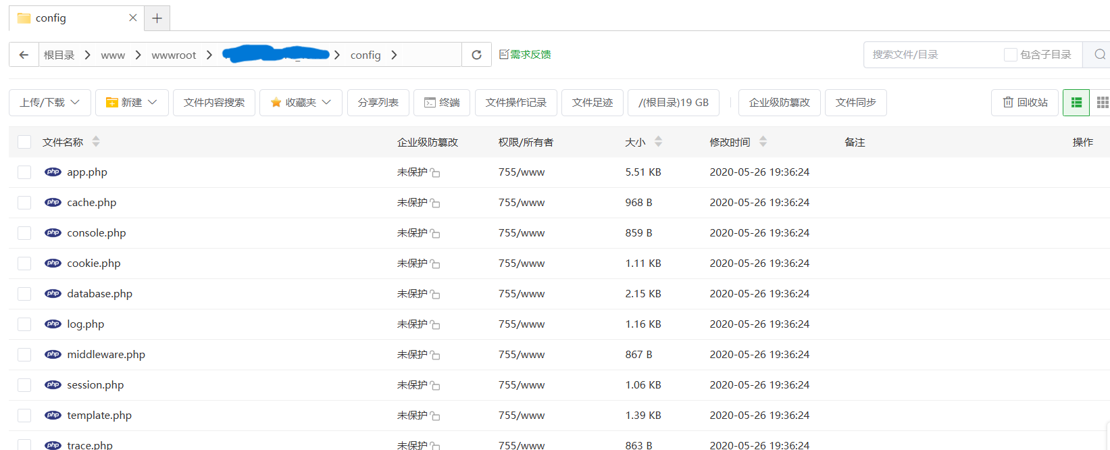The image size is (1110, 450).
Task: Open the 新建 dropdown menu
Action: coord(132,103)
